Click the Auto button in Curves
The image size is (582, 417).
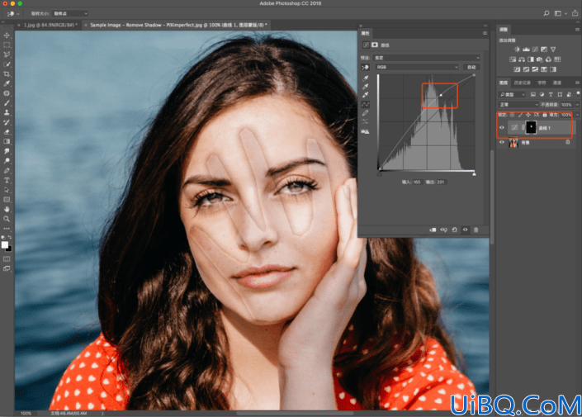pos(471,67)
